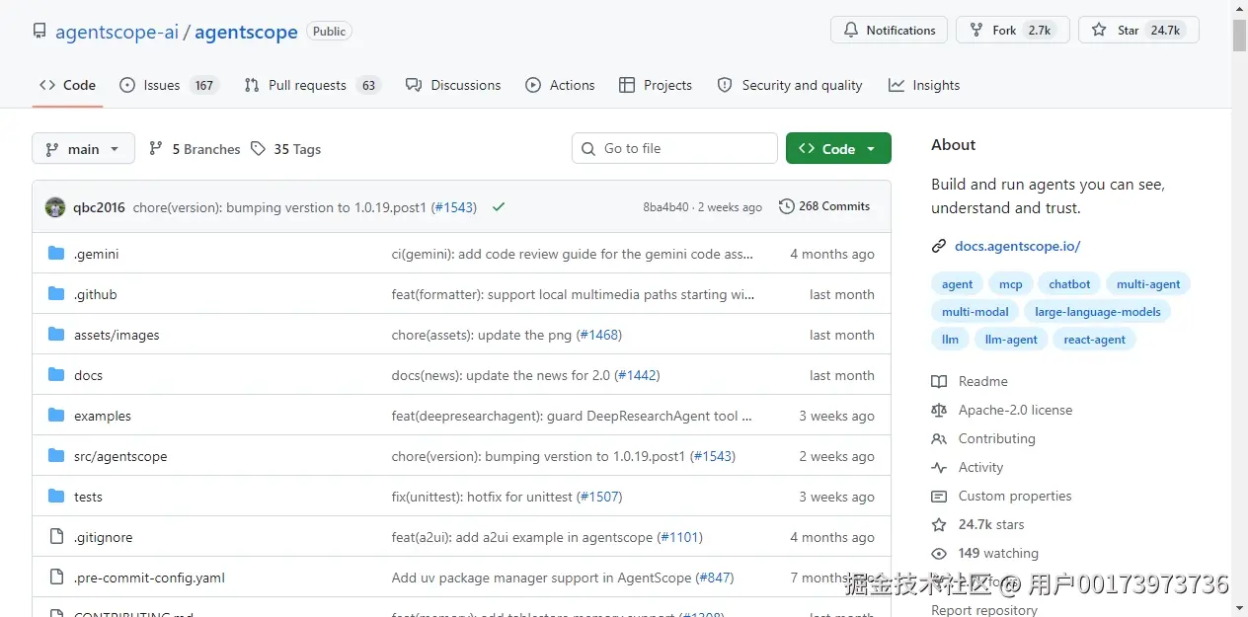Click the agentscope repository name link
The height and width of the screenshot is (617, 1248).
[x=246, y=32]
